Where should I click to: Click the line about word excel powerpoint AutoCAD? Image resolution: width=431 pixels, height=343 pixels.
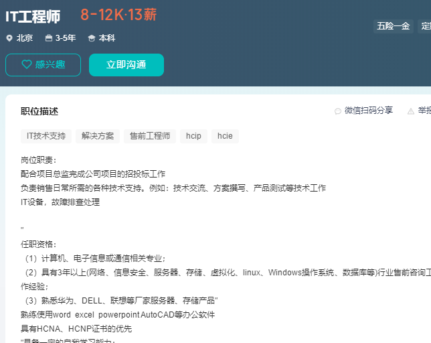118,314
